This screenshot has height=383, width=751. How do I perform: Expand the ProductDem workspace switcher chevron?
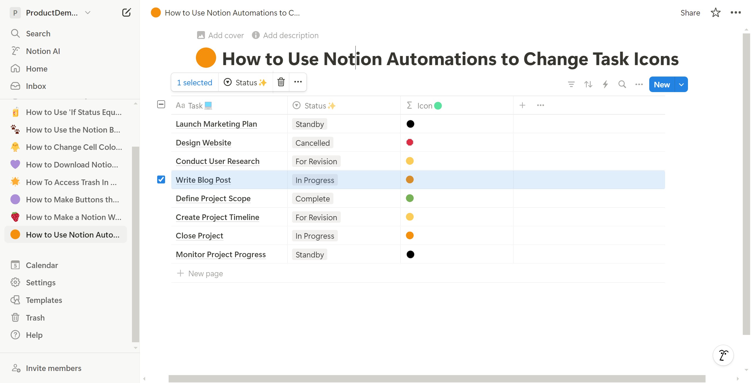point(87,13)
